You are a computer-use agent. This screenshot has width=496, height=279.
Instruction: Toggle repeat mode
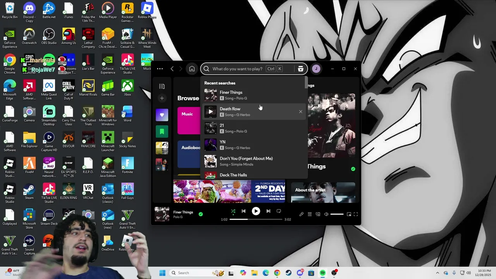[279, 211]
